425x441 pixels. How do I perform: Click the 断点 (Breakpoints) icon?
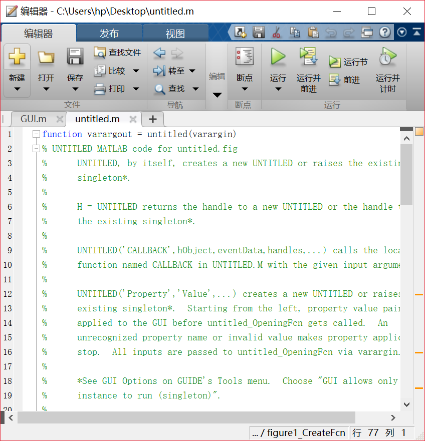245,57
